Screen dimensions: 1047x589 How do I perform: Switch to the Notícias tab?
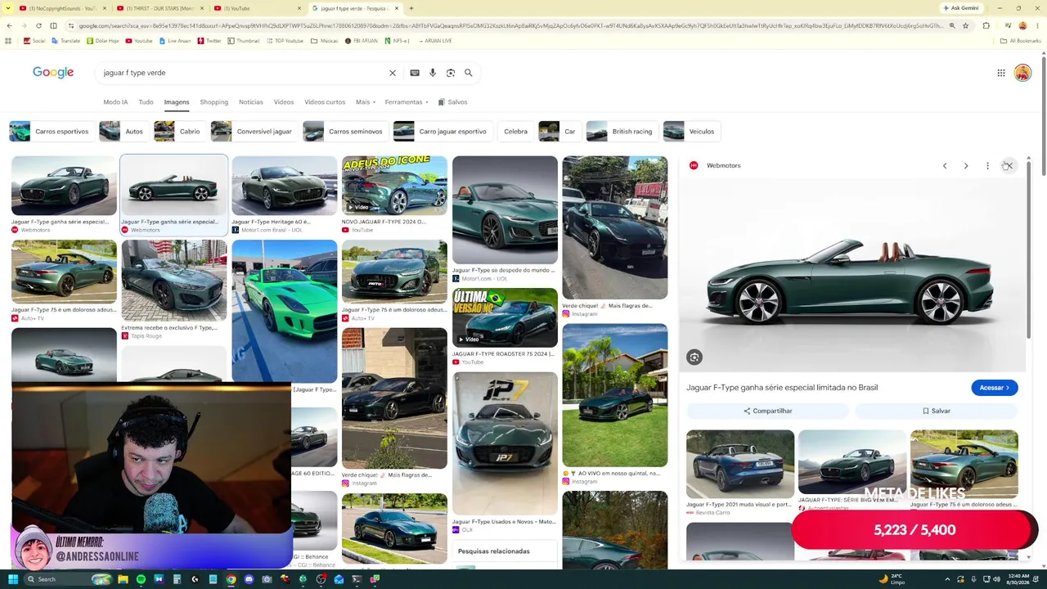251,102
